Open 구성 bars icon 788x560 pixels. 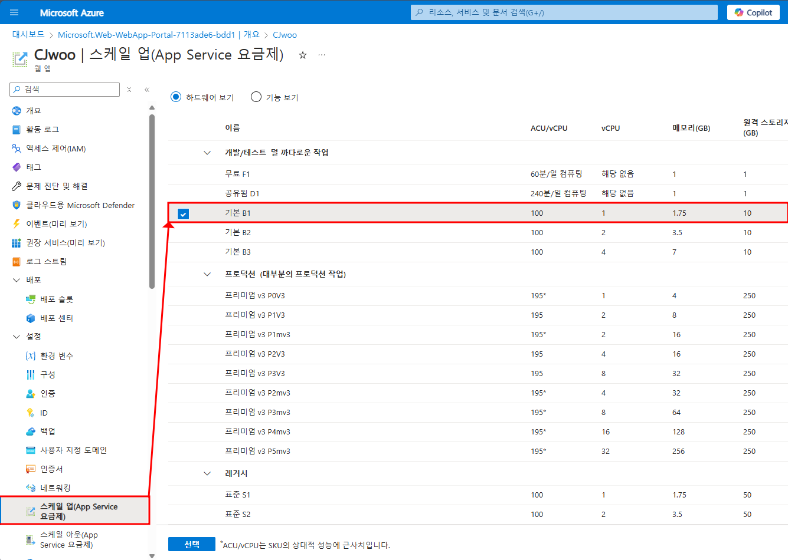pos(31,375)
